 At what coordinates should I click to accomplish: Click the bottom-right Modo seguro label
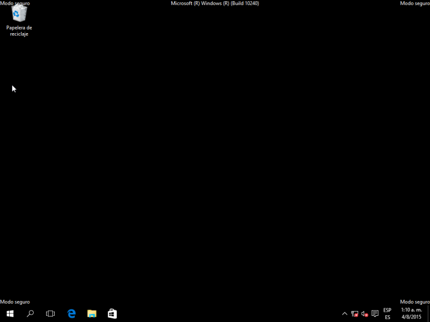pos(415,302)
